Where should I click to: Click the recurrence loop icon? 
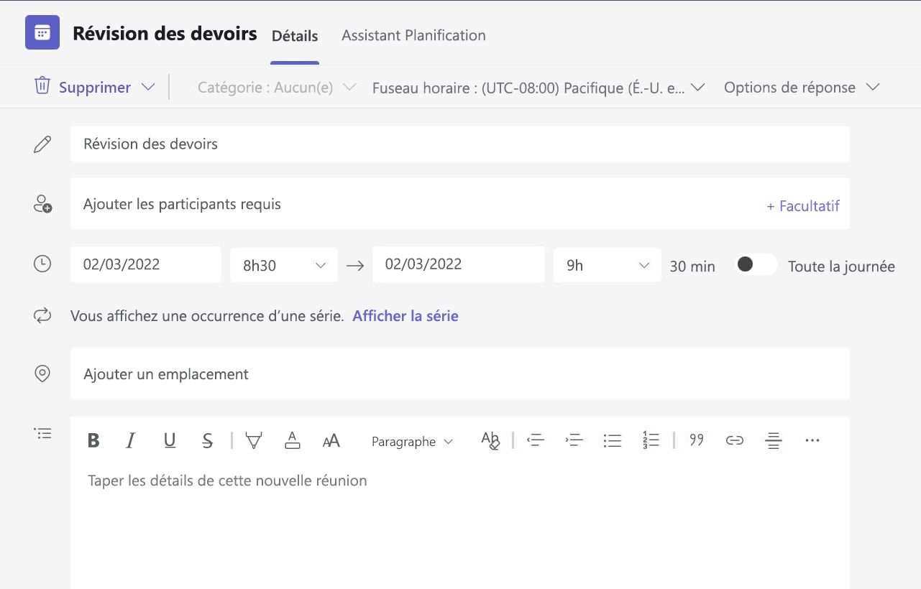[42, 315]
